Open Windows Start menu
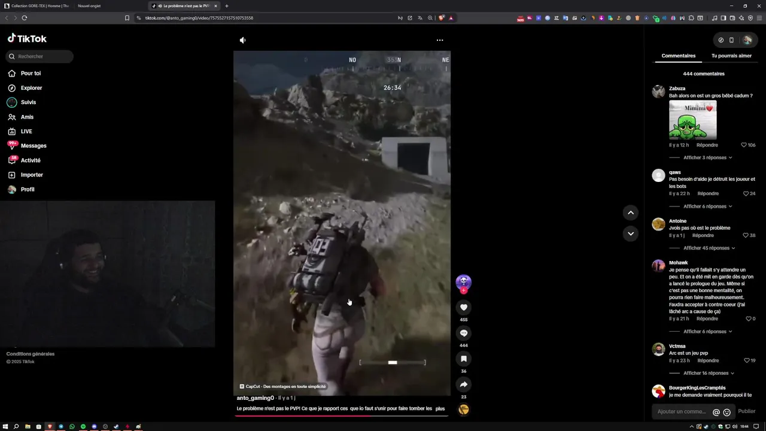The height and width of the screenshot is (431, 766). (5, 427)
